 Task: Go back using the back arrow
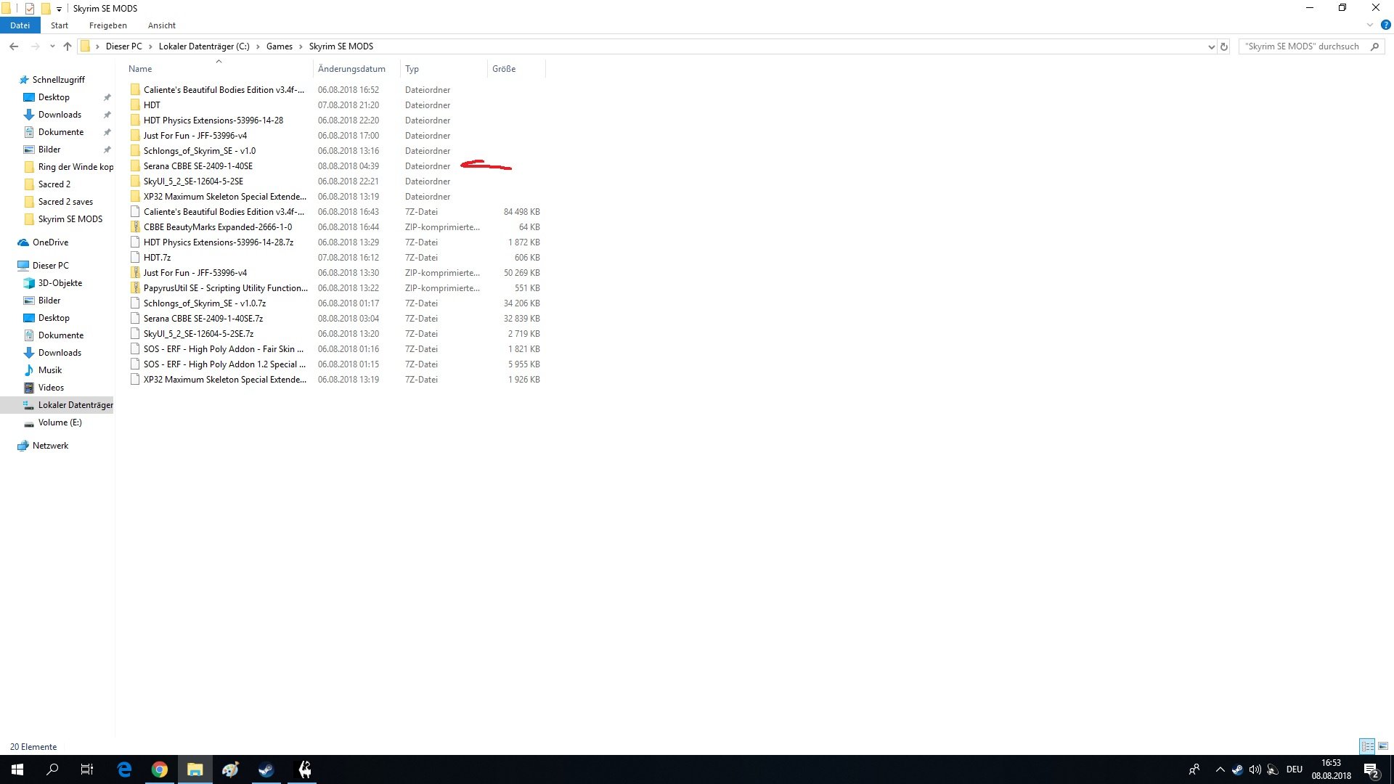[14, 46]
